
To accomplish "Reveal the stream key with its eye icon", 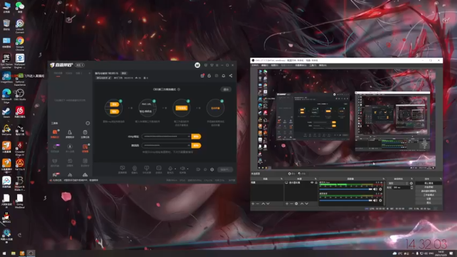I will pos(189,146).
